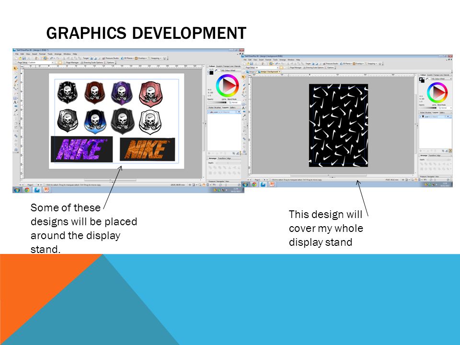Click the colour wheel in right DrawPlus window
The image size is (460, 345).
coord(437,92)
